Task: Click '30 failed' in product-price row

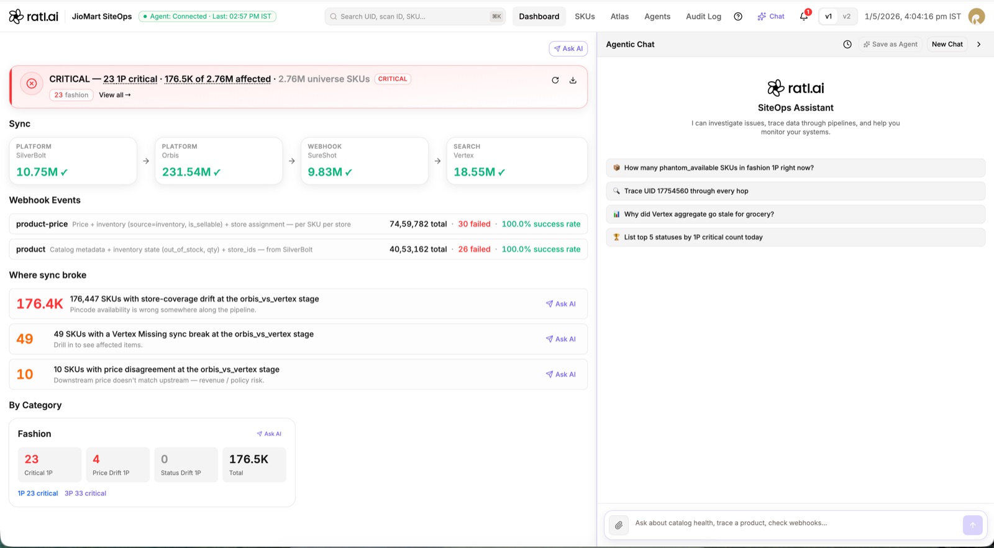Action: [x=474, y=224]
